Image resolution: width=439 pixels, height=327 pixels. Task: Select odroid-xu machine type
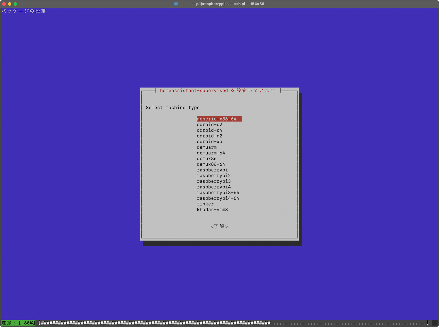click(x=210, y=141)
